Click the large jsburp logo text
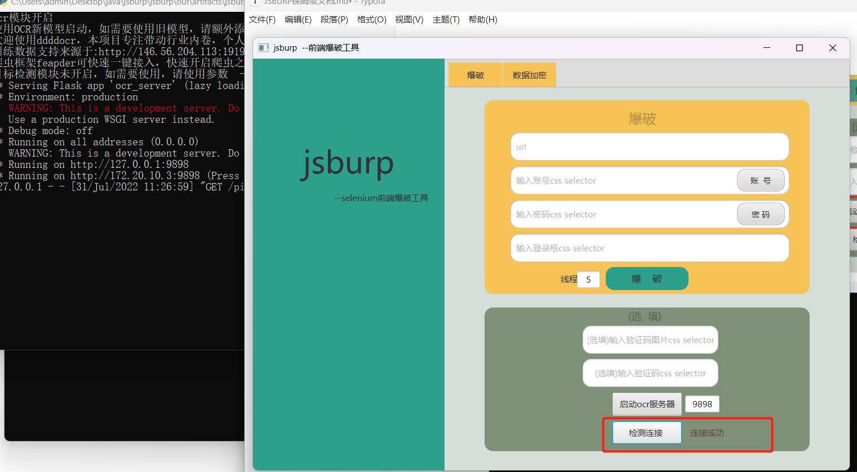This screenshot has height=472, width=857. tap(348, 163)
